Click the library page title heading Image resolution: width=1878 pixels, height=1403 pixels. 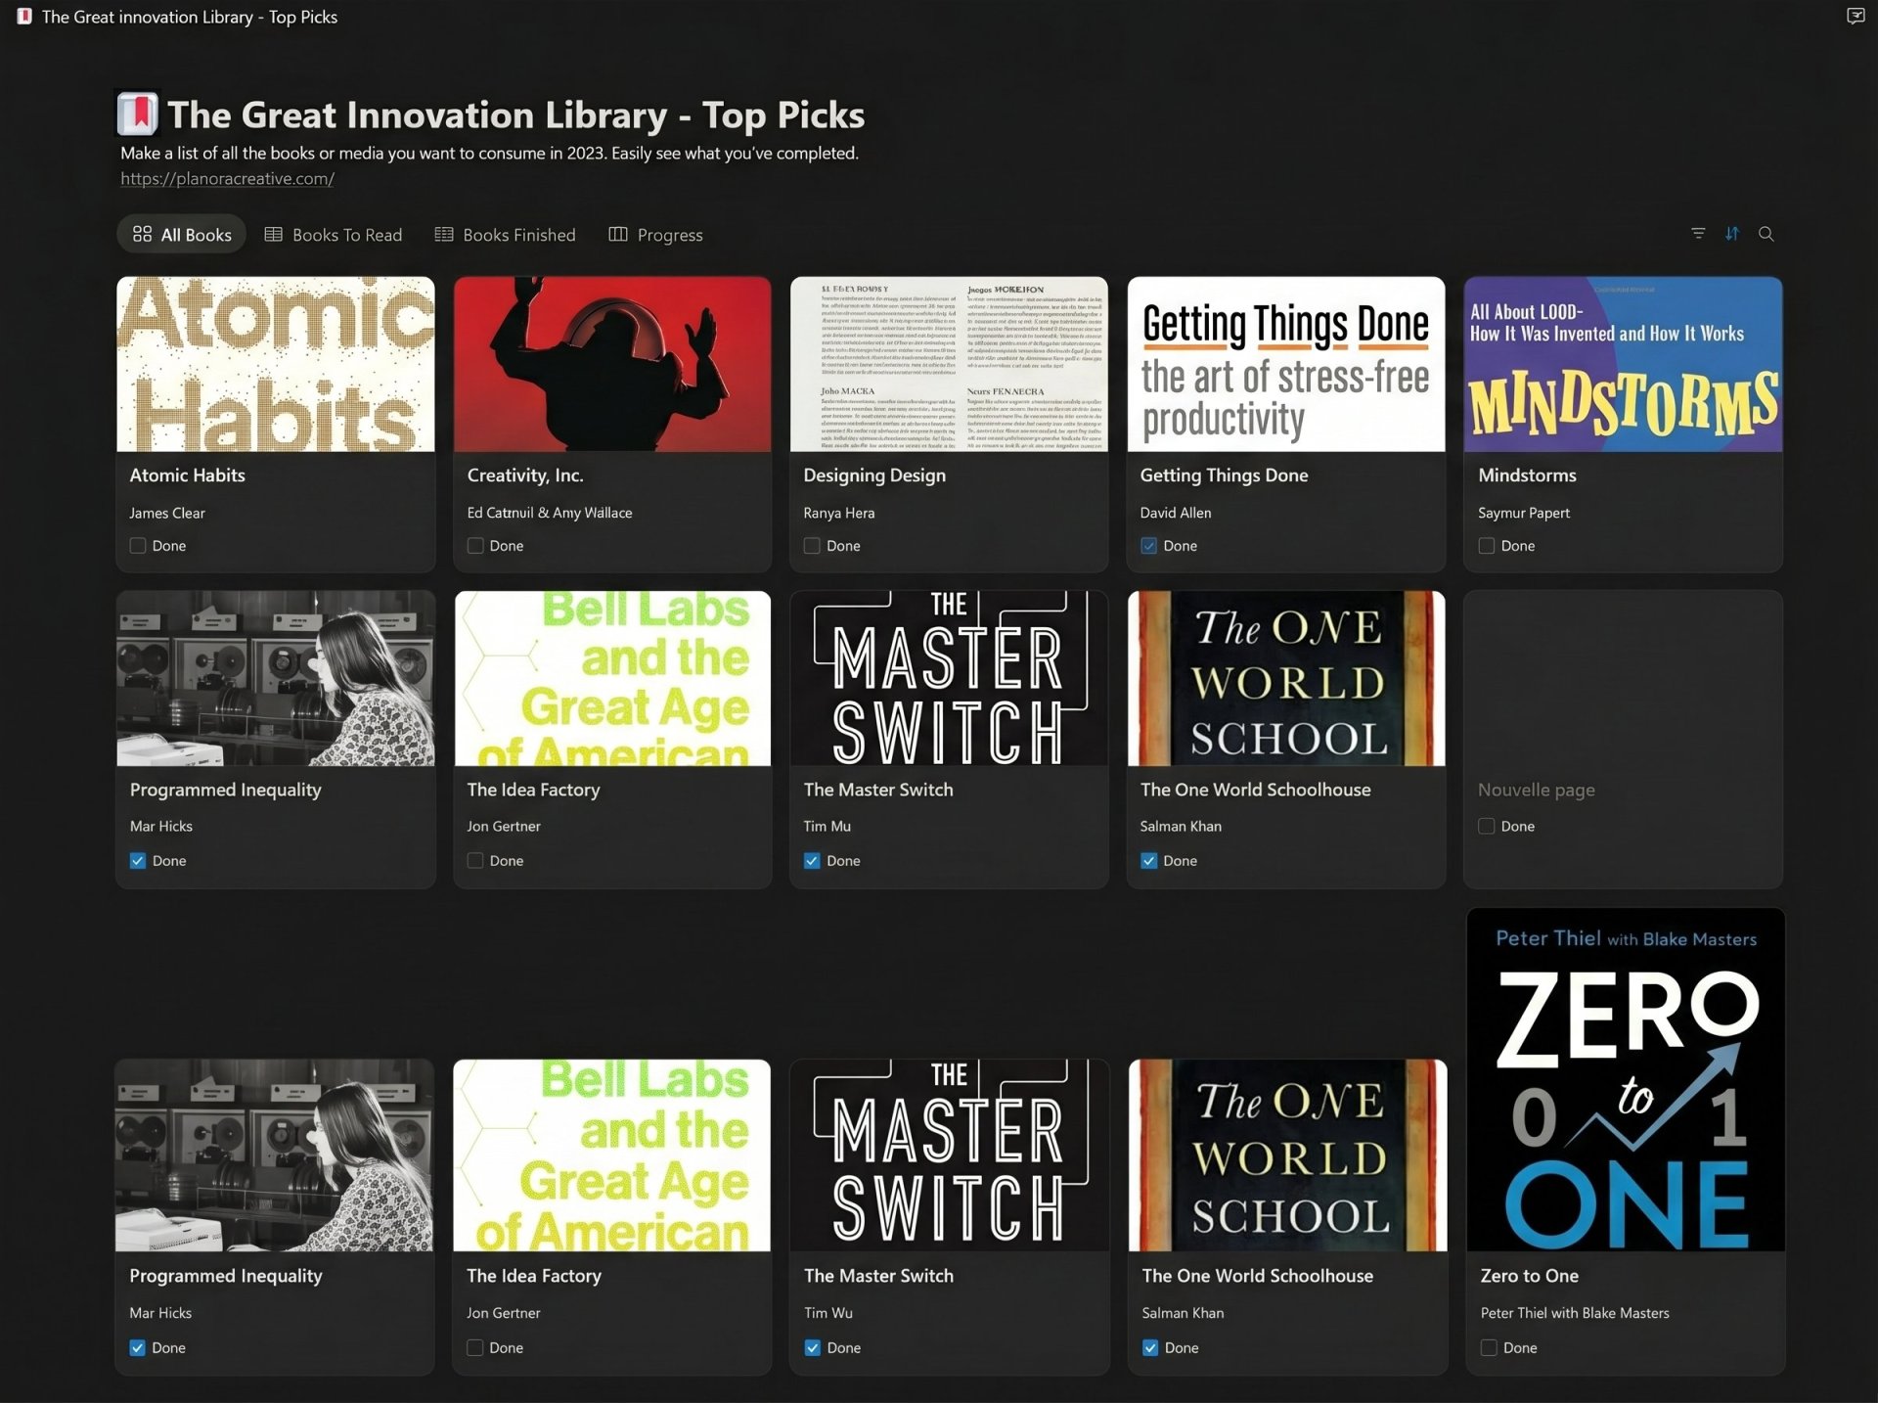515,115
